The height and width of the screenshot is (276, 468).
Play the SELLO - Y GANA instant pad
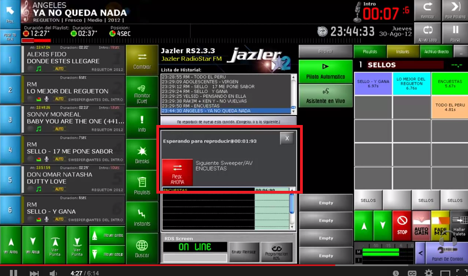[x=373, y=84]
